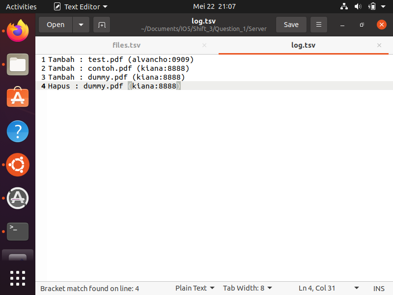Save the log.tsv file

291,24
